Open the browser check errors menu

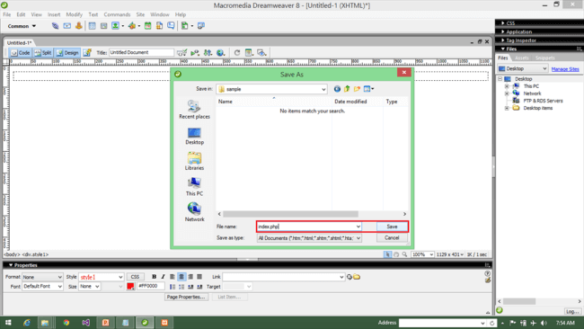coord(182,52)
